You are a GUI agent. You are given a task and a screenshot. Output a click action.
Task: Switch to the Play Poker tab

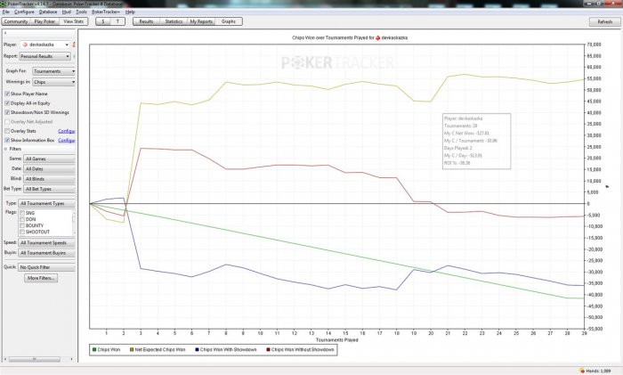click(44, 21)
